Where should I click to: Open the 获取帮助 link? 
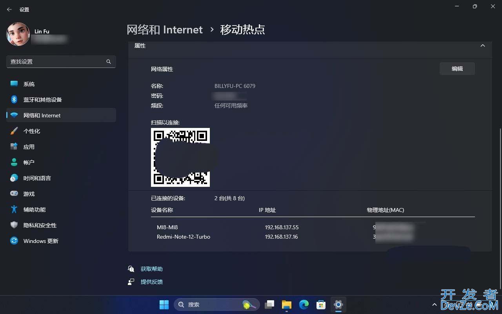(x=151, y=269)
